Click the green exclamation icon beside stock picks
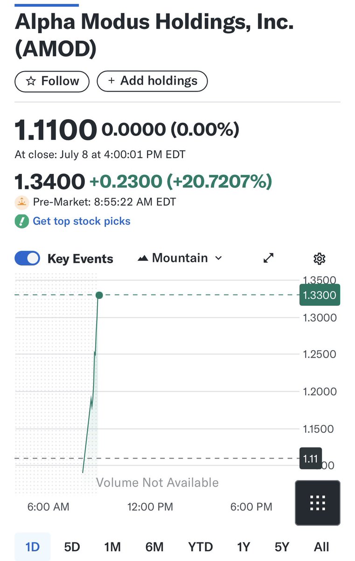The image size is (355, 561). (x=22, y=221)
